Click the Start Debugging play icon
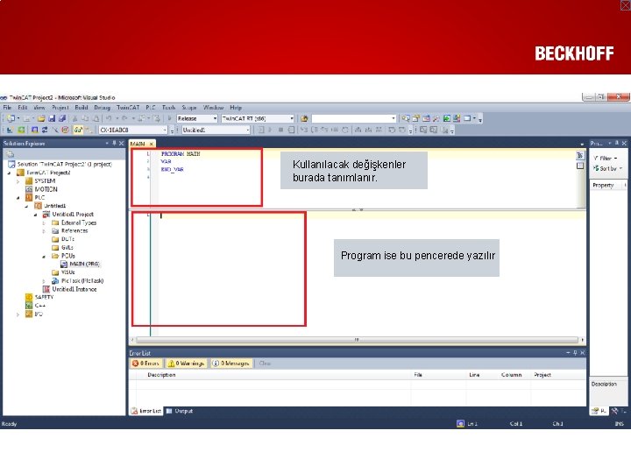This screenshot has height=473, width=631. point(169,118)
